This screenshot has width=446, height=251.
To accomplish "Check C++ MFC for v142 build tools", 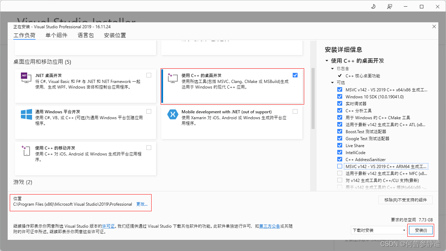I will click(340, 173).
